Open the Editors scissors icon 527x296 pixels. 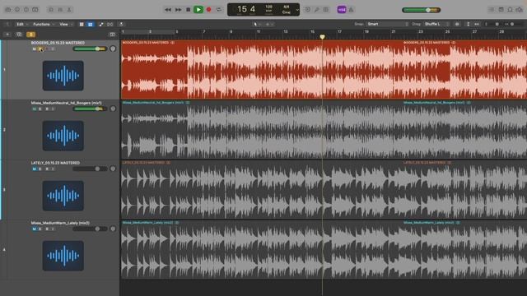(x=69, y=10)
